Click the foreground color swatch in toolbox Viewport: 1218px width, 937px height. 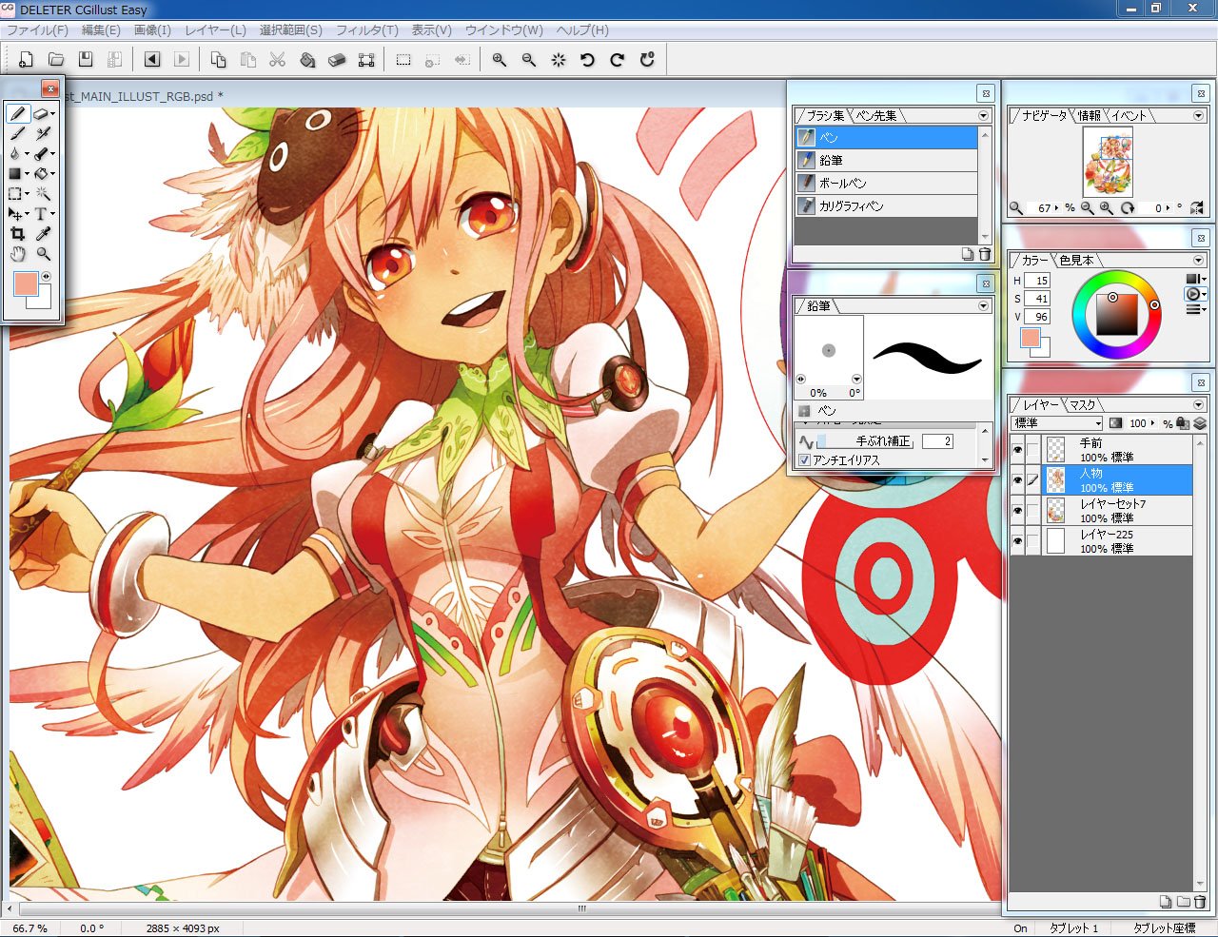pyautogui.click(x=26, y=283)
